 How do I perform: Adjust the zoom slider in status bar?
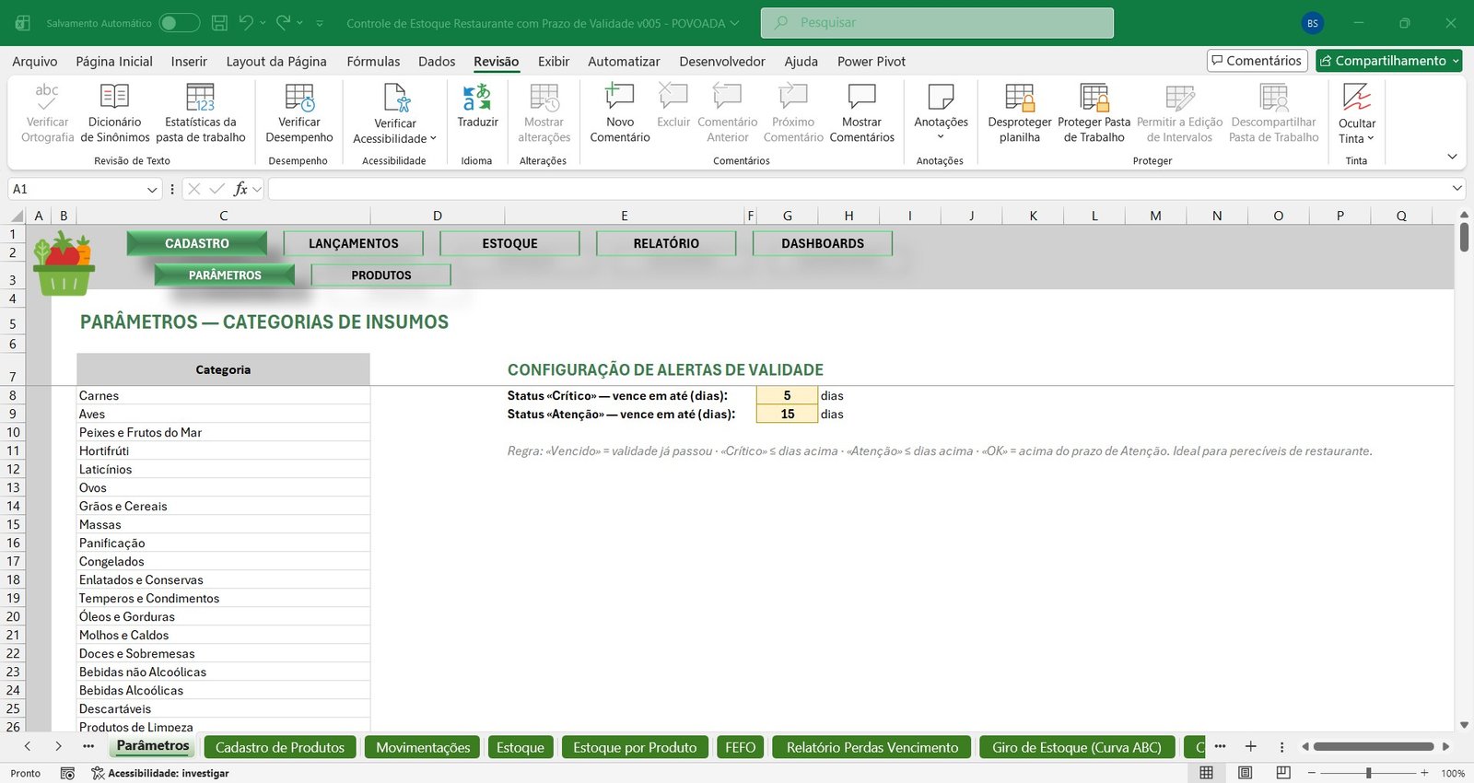click(x=1369, y=773)
